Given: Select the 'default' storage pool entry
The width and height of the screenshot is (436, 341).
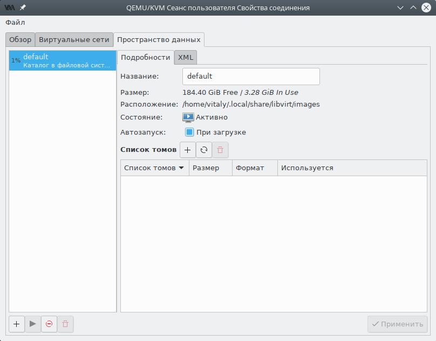Looking at the screenshot, I should pos(63,60).
